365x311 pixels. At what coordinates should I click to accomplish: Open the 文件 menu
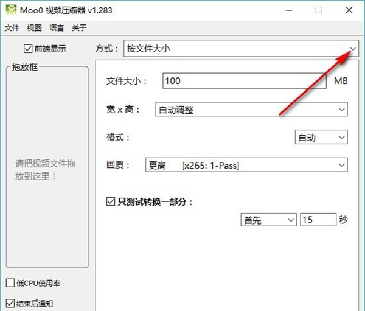[x=12, y=28]
